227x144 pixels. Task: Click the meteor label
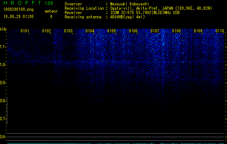tap(51, 11)
